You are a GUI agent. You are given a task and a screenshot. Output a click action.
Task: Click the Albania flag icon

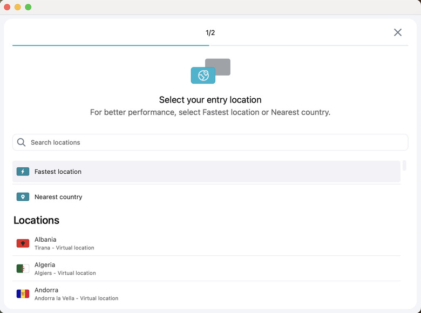[23, 243]
